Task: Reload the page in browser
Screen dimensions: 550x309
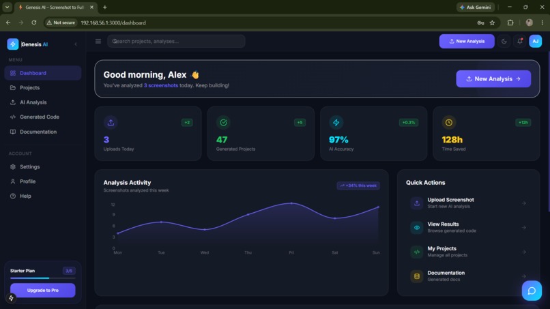Action: pos(33,23)
